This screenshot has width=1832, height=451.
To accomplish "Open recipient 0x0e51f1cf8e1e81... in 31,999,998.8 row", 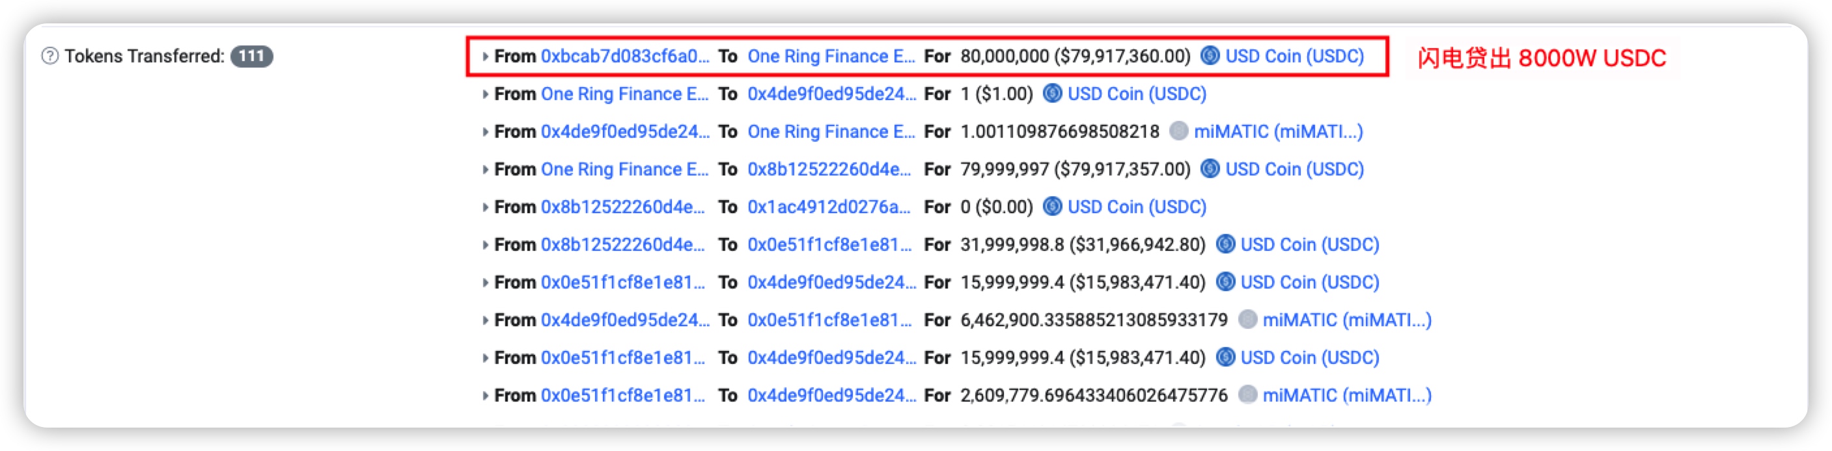I will 829,244.
